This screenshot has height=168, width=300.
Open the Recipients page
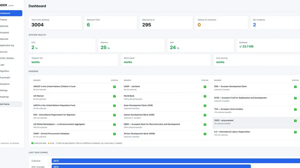5,84
